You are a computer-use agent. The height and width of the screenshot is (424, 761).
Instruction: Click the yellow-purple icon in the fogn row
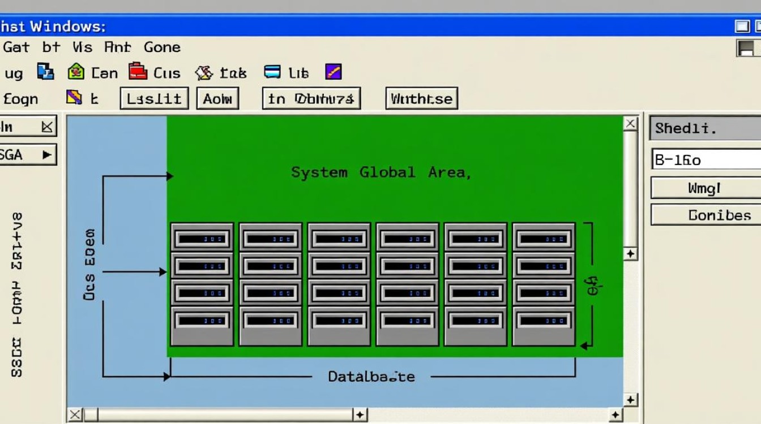pos(74,97)
